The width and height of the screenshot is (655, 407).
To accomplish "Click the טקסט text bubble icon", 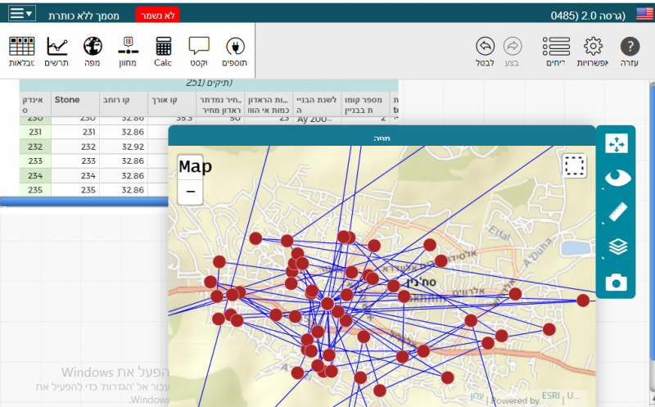I will click(199, 51).
